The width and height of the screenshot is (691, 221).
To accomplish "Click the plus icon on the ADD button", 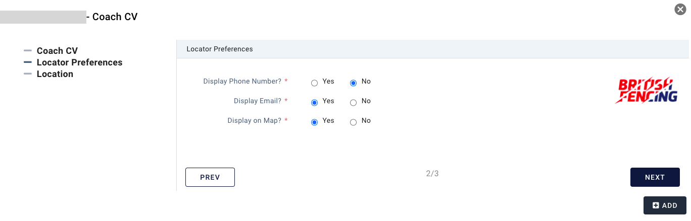I will tap(656, 205).
